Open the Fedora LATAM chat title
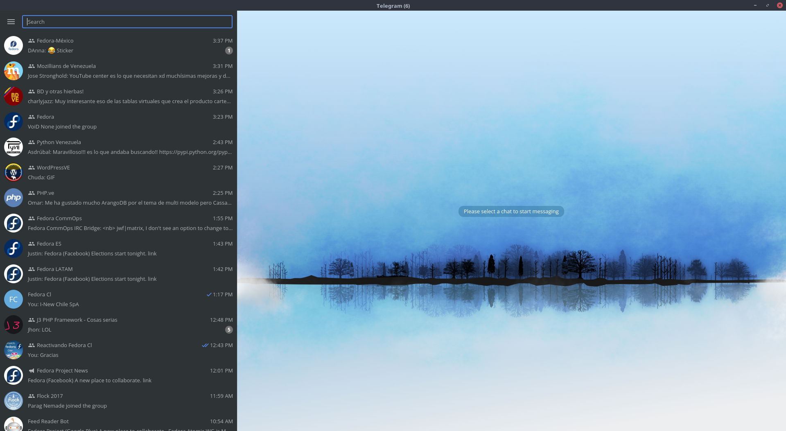Image resolution: width=786 pixels, height=431 pixels. [x=55, y=269]
